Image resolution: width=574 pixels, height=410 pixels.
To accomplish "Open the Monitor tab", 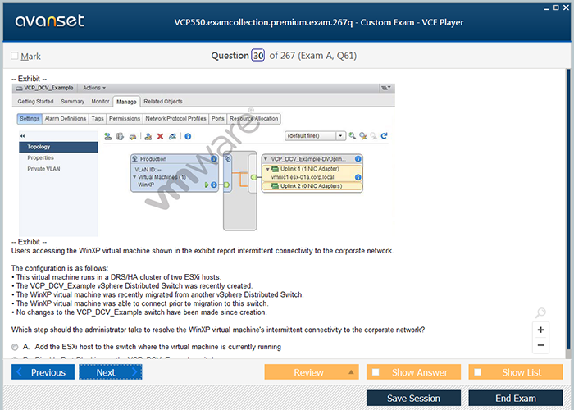I will tap(100, 102).
